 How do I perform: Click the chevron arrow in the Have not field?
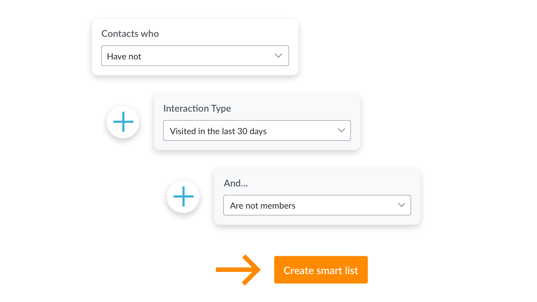coord(278,56)
